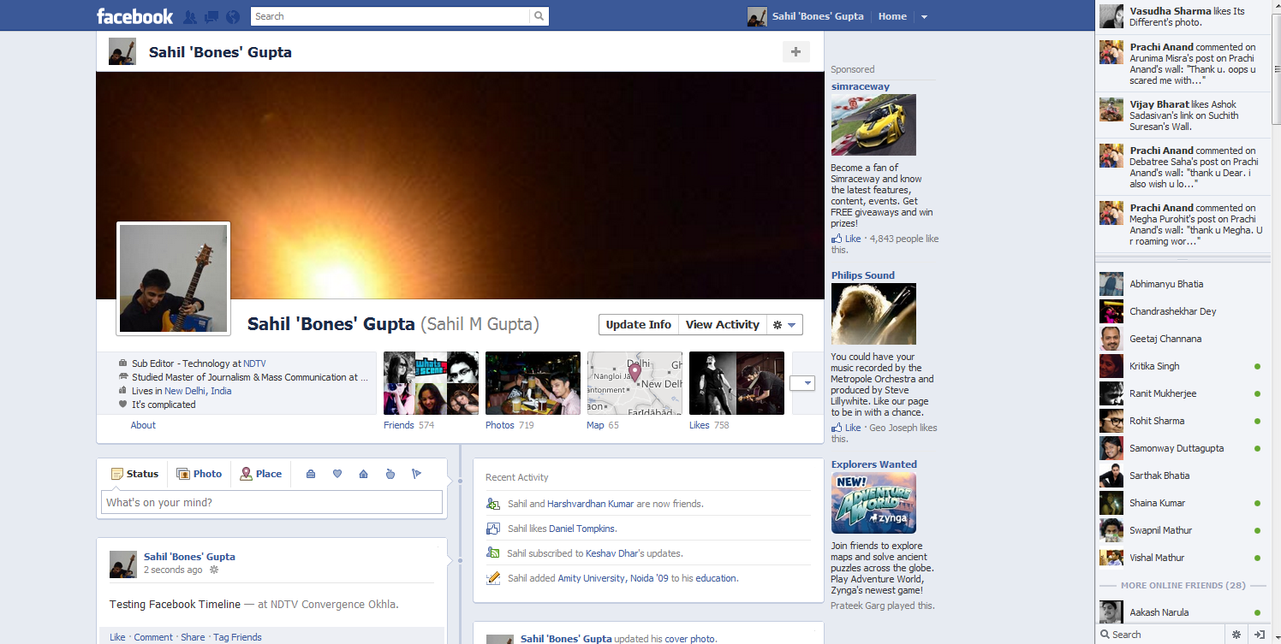Open the Friends thumbnail collage
1281x644 pixels.
[431, 383]
